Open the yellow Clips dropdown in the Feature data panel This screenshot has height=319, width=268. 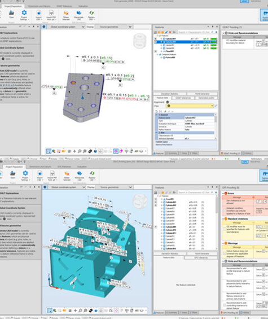coord(190,106)
